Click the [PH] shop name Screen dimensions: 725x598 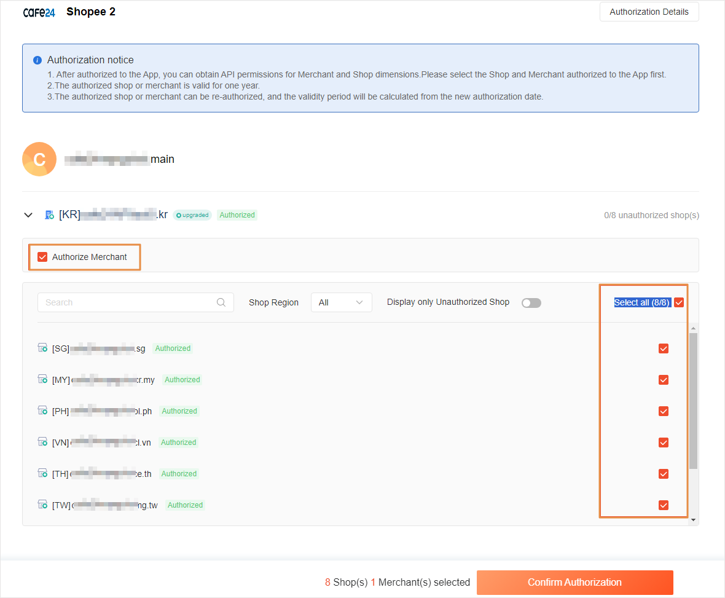coord(102,411)
